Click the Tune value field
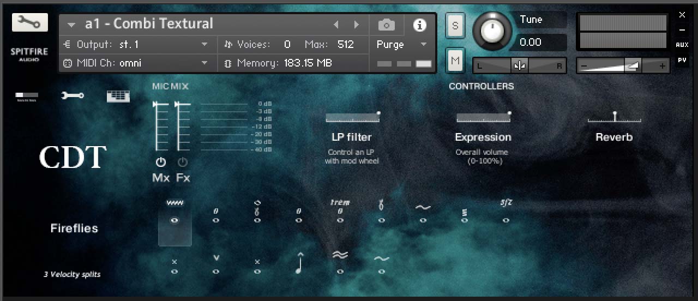The image size is (698, 301). coord(540,42)
